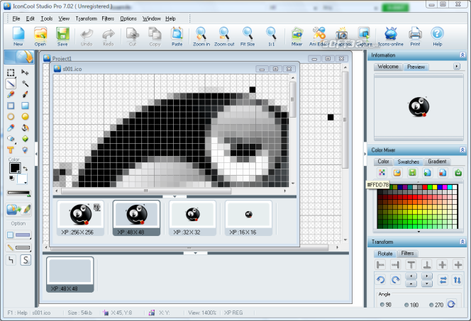Click Zoom in on toolbar

coord(201,37)
